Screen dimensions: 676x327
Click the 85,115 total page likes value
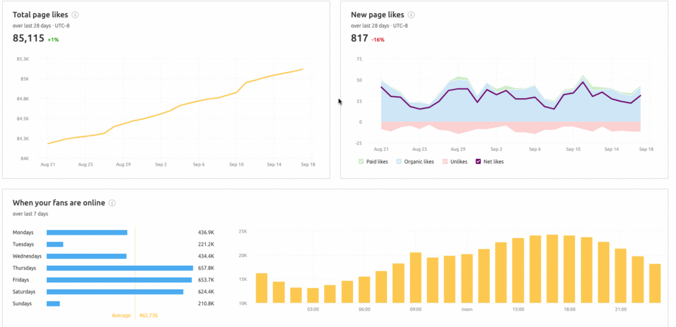[x=28, y=38]
